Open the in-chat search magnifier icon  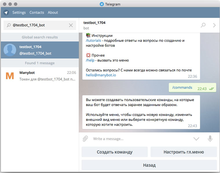[x=203, y=25]
